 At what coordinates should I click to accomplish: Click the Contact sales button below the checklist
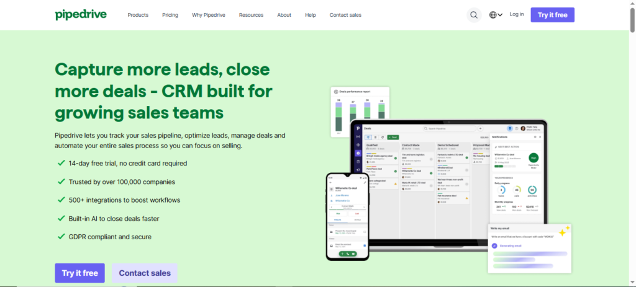[x=145, y=273]
